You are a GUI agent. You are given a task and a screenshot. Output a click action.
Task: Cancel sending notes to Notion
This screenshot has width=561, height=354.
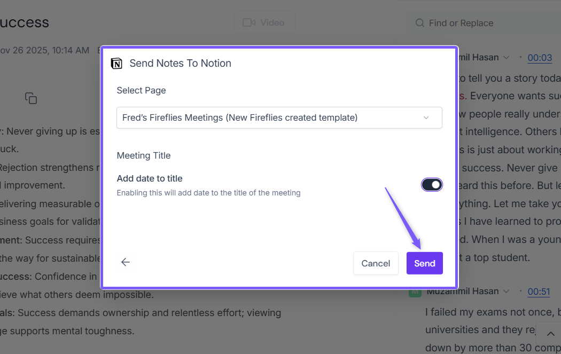(376, 263)
